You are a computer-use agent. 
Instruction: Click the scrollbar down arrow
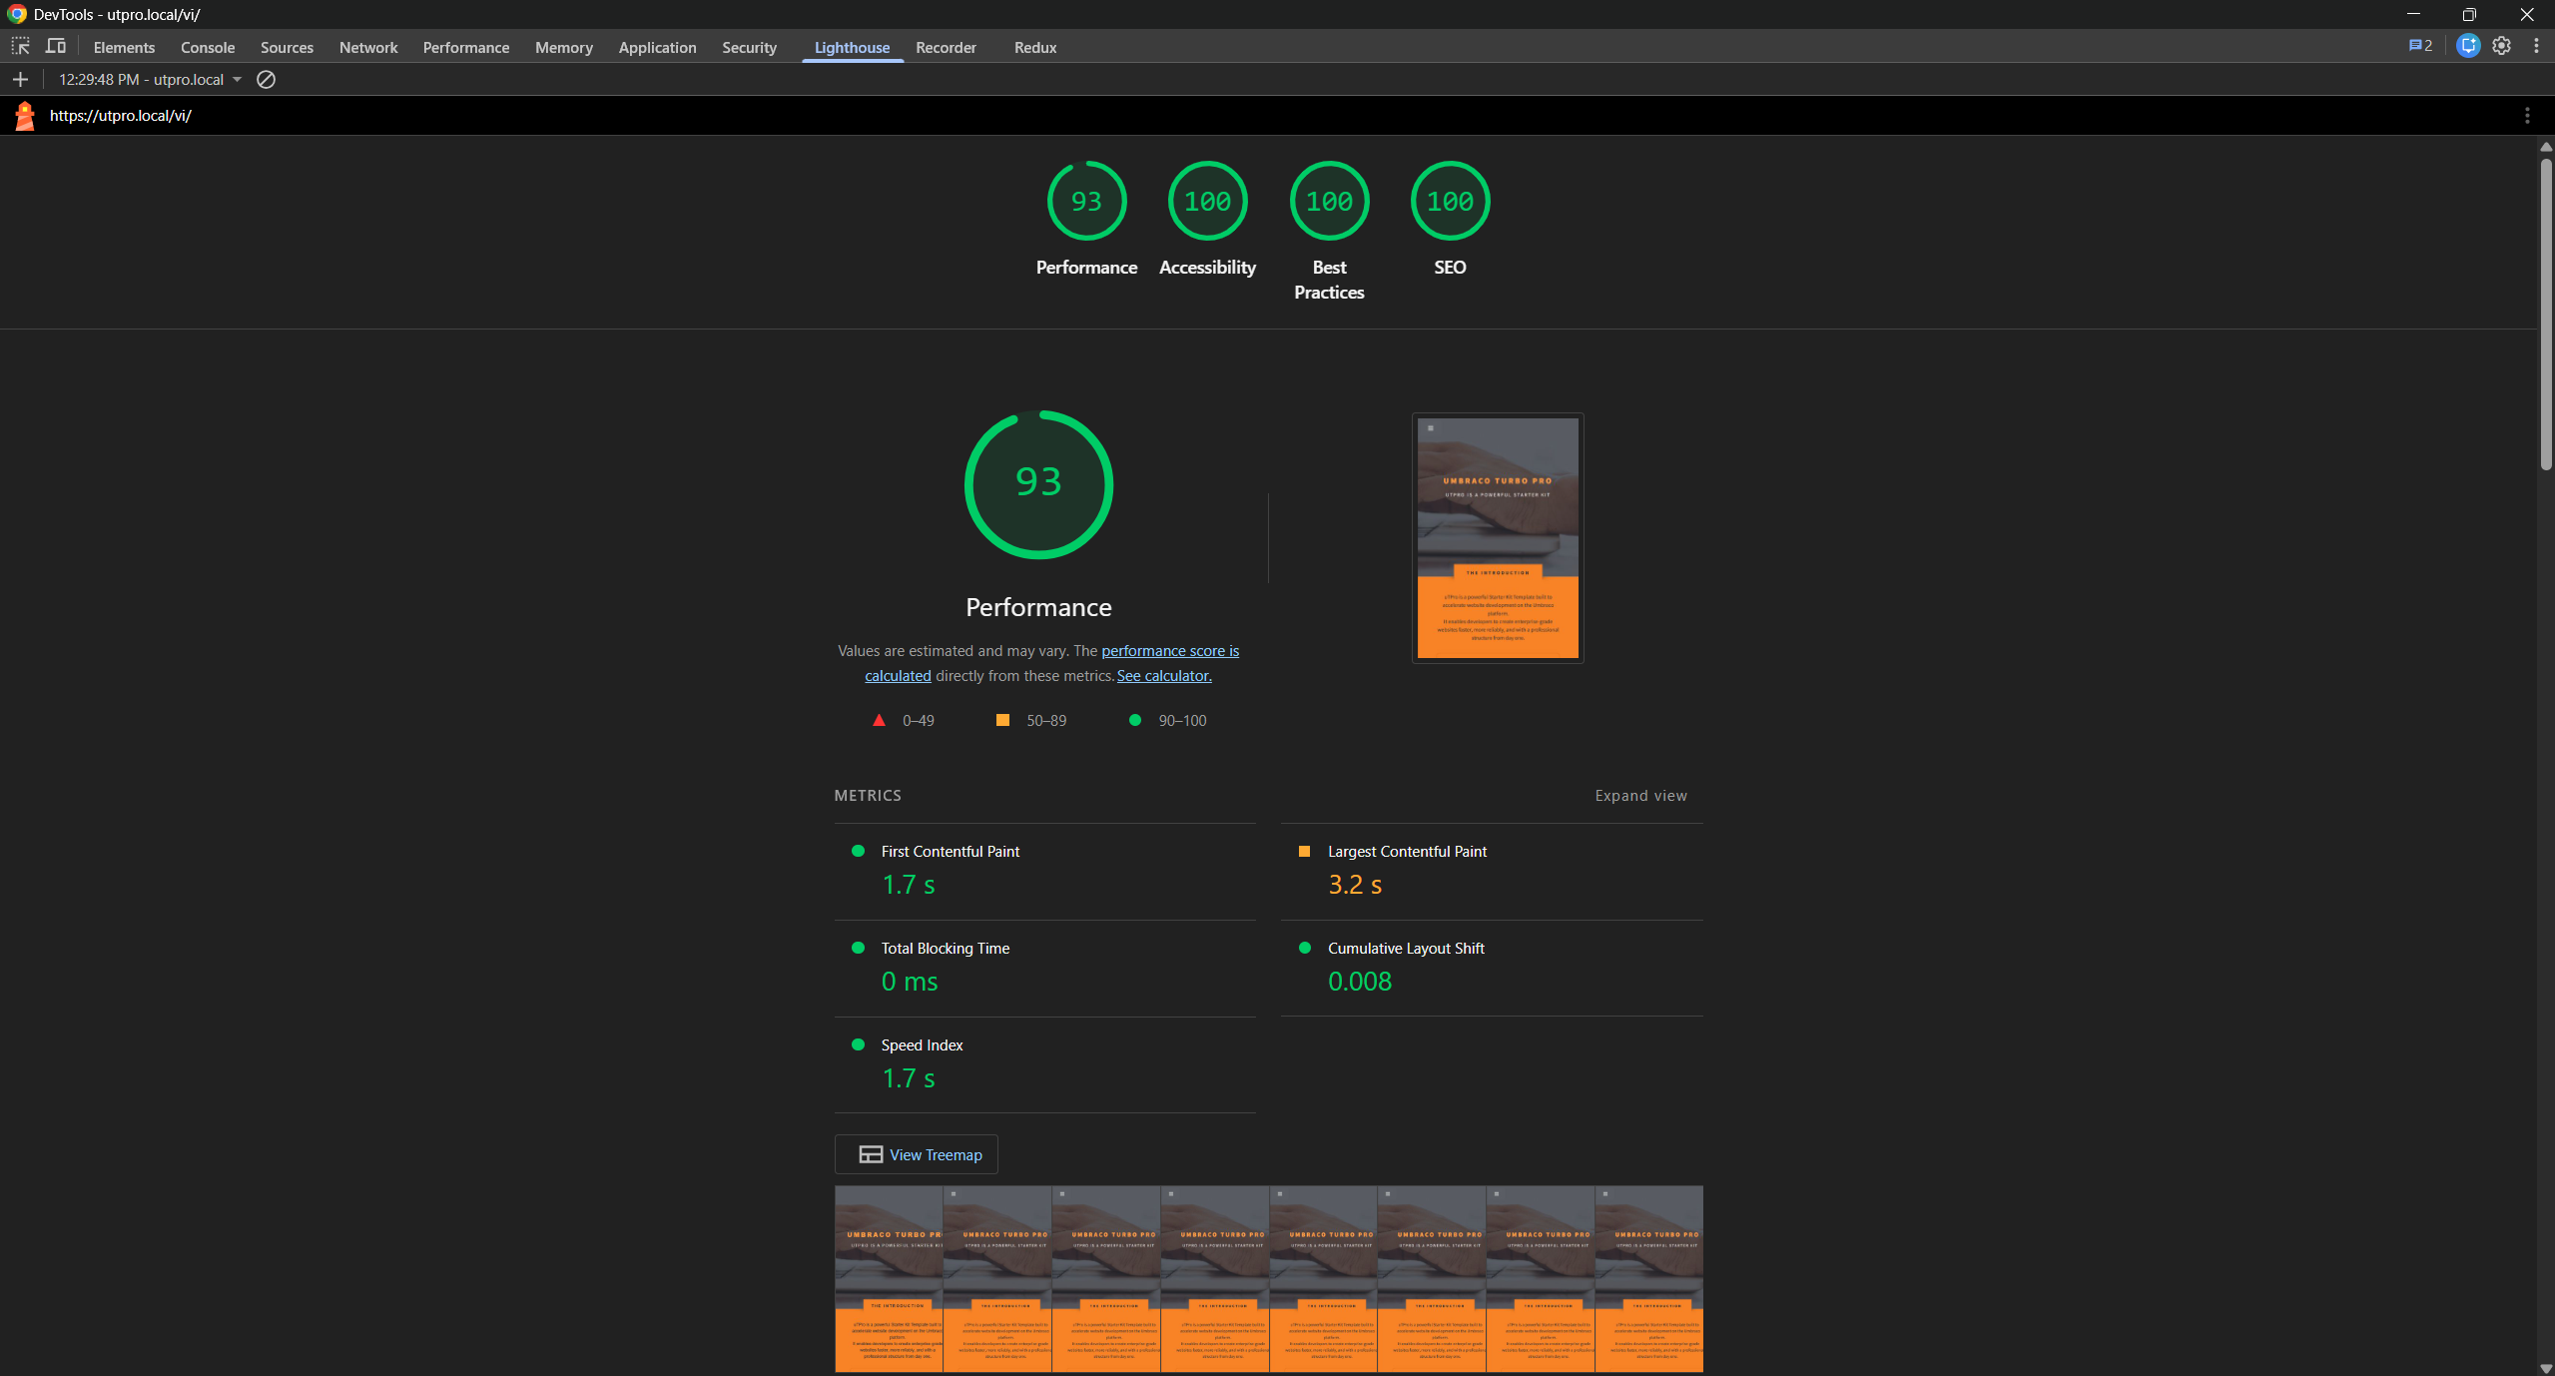(2546, 1368)
